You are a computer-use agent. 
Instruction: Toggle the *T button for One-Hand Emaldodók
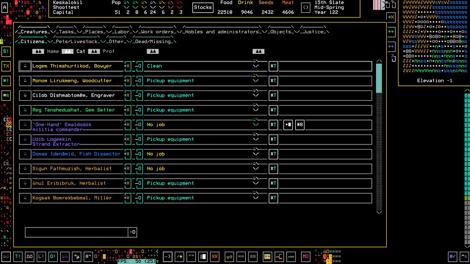click(274, 125)
